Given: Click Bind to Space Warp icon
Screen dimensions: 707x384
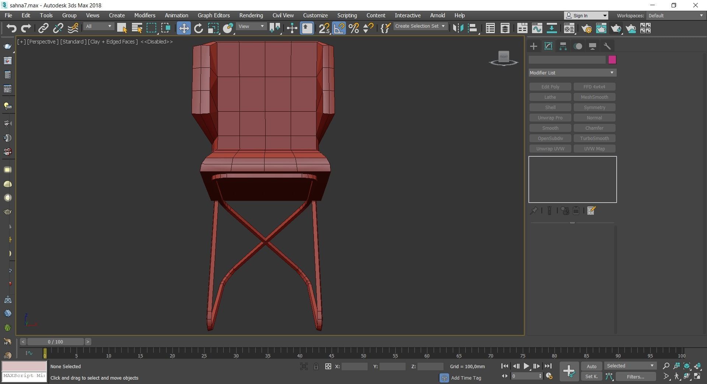Looking at the screenshot, I should click(73, 28).
